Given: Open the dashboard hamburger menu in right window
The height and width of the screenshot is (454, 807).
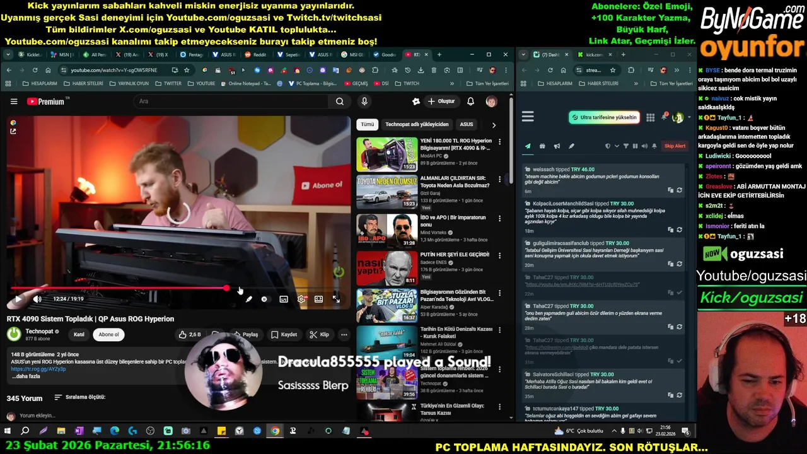Looking at the screenshot, I should 528,117.
